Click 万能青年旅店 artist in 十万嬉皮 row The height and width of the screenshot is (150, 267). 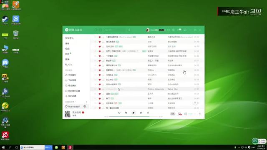[x=153, y=56]
